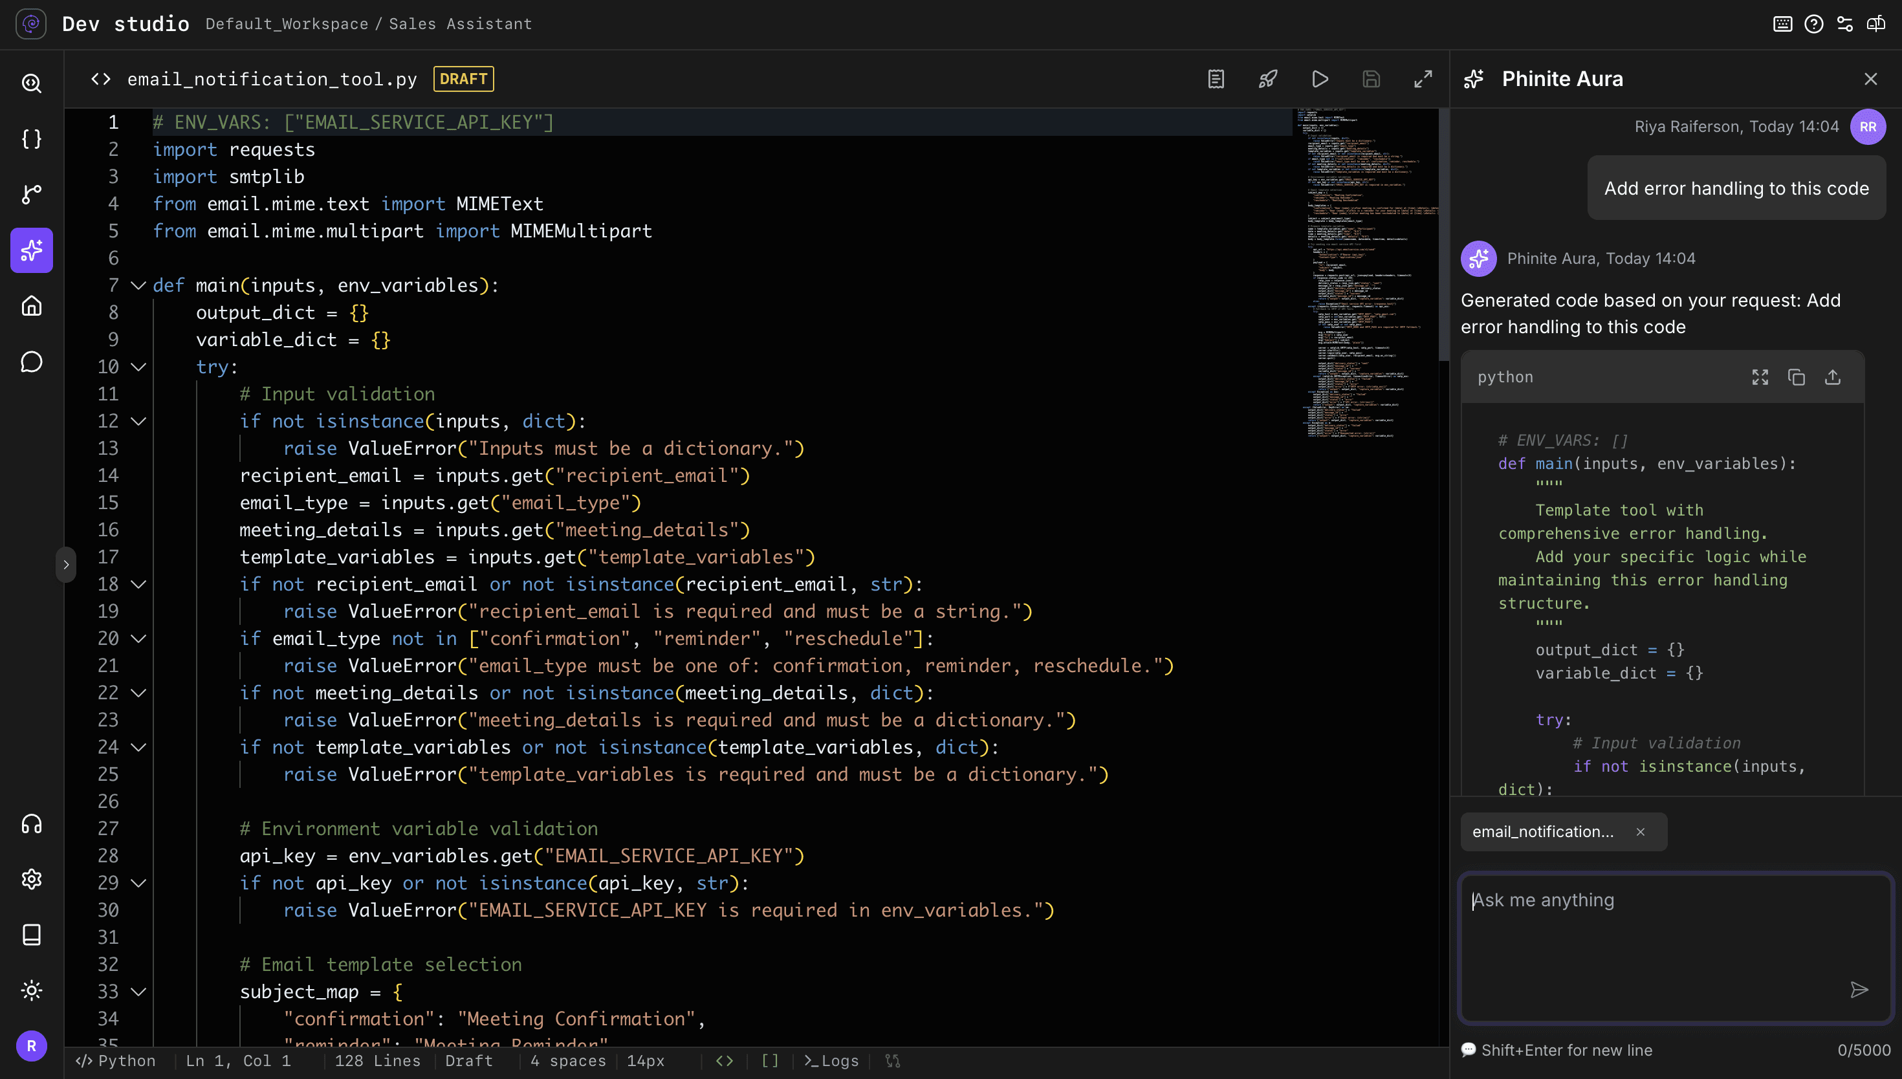Close the Phinite Aura panel
The image size is (1902, 1079).
1871,80
